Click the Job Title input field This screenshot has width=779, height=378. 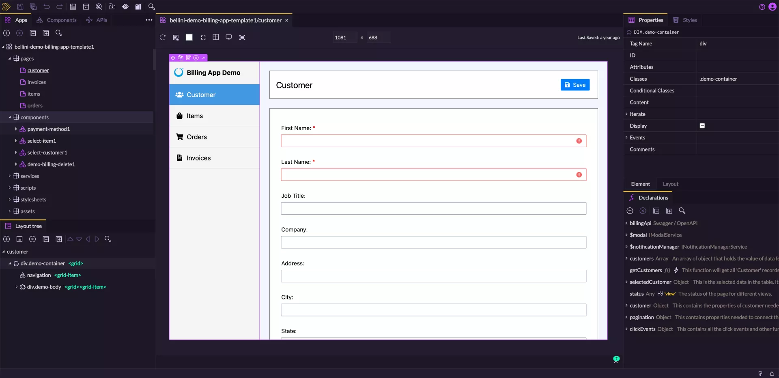(x=433, y=209)
